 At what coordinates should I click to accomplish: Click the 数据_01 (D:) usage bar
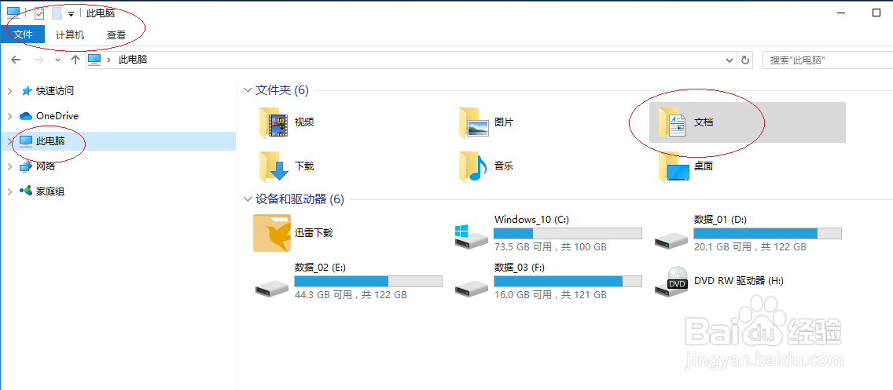point(767,233)
